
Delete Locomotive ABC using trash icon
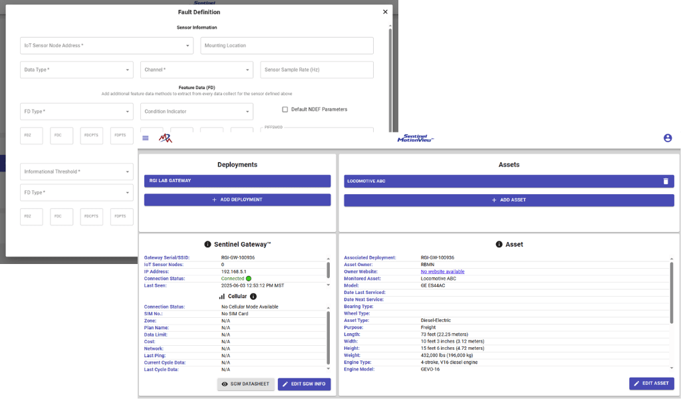(x=666, y=181)
